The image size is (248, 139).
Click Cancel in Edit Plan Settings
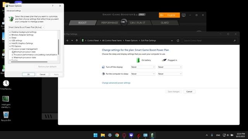pyautogui.click(x=189, y=92)
